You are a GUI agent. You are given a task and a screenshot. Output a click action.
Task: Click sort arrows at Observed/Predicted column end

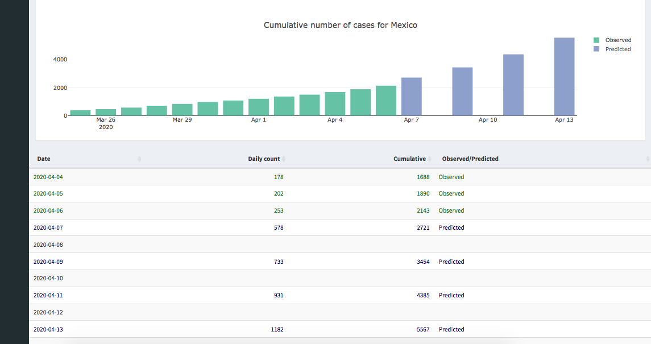coord(648,159)
